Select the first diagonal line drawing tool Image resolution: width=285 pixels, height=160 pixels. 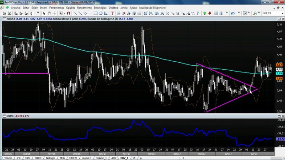(75, 13)
